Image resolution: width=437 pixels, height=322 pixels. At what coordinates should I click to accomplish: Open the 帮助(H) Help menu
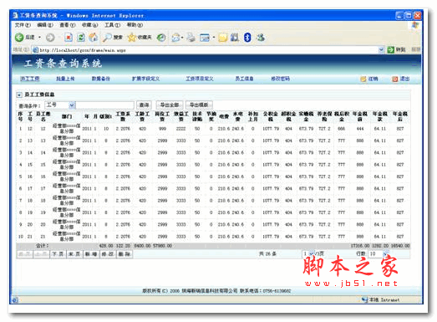click(135, 25)
